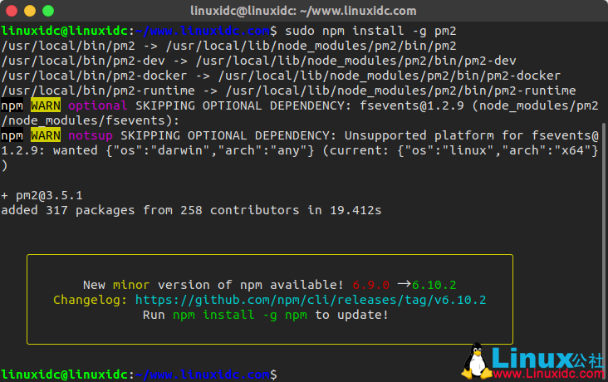Click the red version number 6.9.0

(x=371, y=285)
